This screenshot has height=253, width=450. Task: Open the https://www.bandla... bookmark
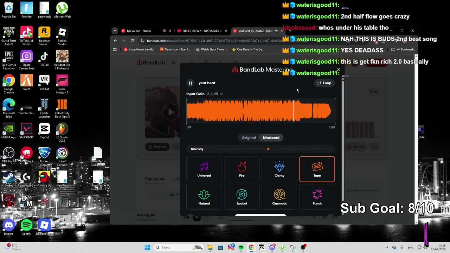point(140,50)
